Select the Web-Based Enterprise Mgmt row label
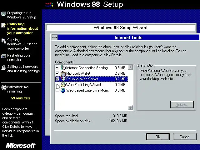 click(x=87, y=90)
